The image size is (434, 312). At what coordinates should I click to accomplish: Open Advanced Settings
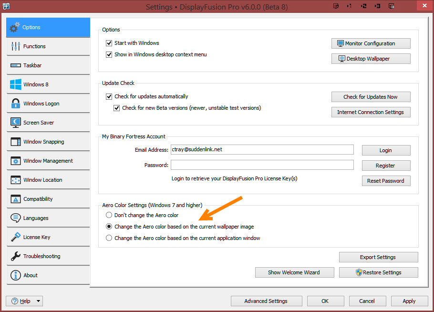(x=266, y=301)
